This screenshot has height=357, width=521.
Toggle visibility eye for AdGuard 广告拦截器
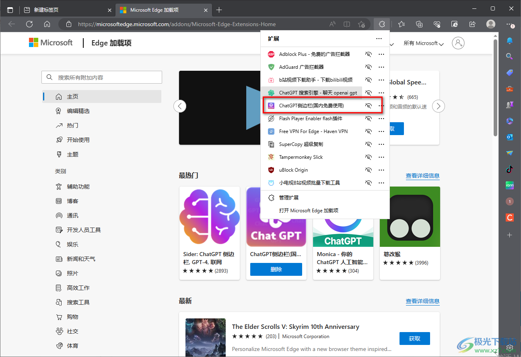point(368,67)
